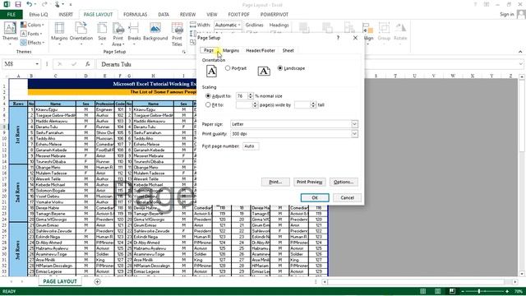Open the theme Effects dropdown
This screenshot has width=526, height=296.
pos(32,43)
